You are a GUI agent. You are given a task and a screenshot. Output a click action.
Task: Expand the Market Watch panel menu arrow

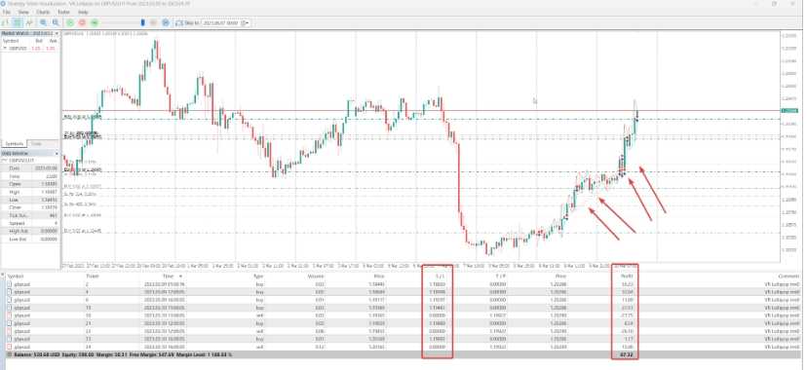57,33
